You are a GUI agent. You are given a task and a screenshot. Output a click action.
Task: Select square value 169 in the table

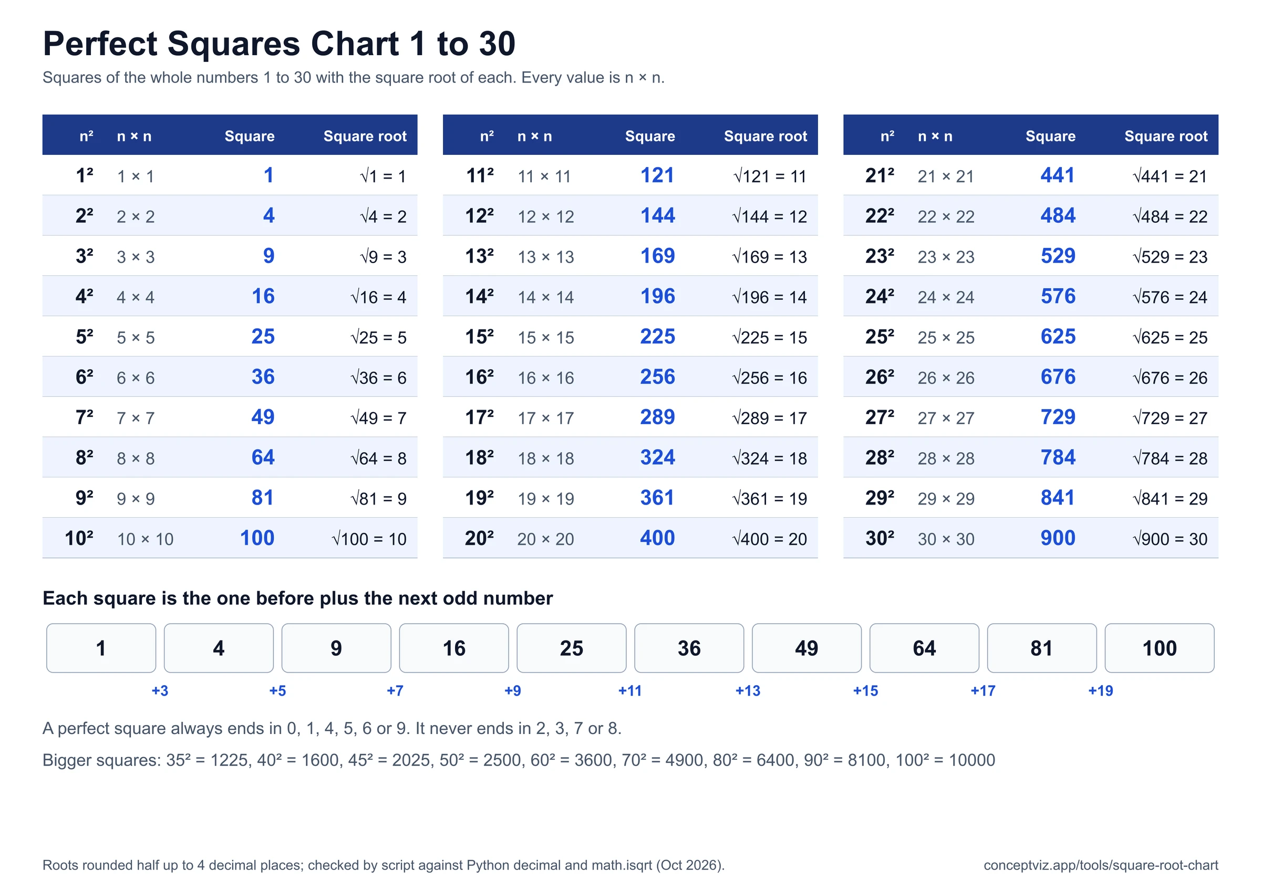(657, 256)
